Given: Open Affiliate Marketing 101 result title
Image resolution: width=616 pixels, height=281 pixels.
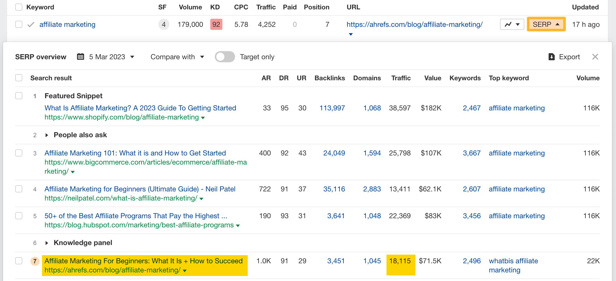Looking at the screenshot, I should pos(135,153).
